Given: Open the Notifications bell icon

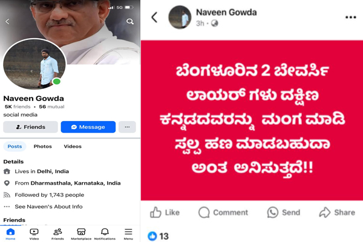Looking at the screenshot, I should tap(105, 234).
